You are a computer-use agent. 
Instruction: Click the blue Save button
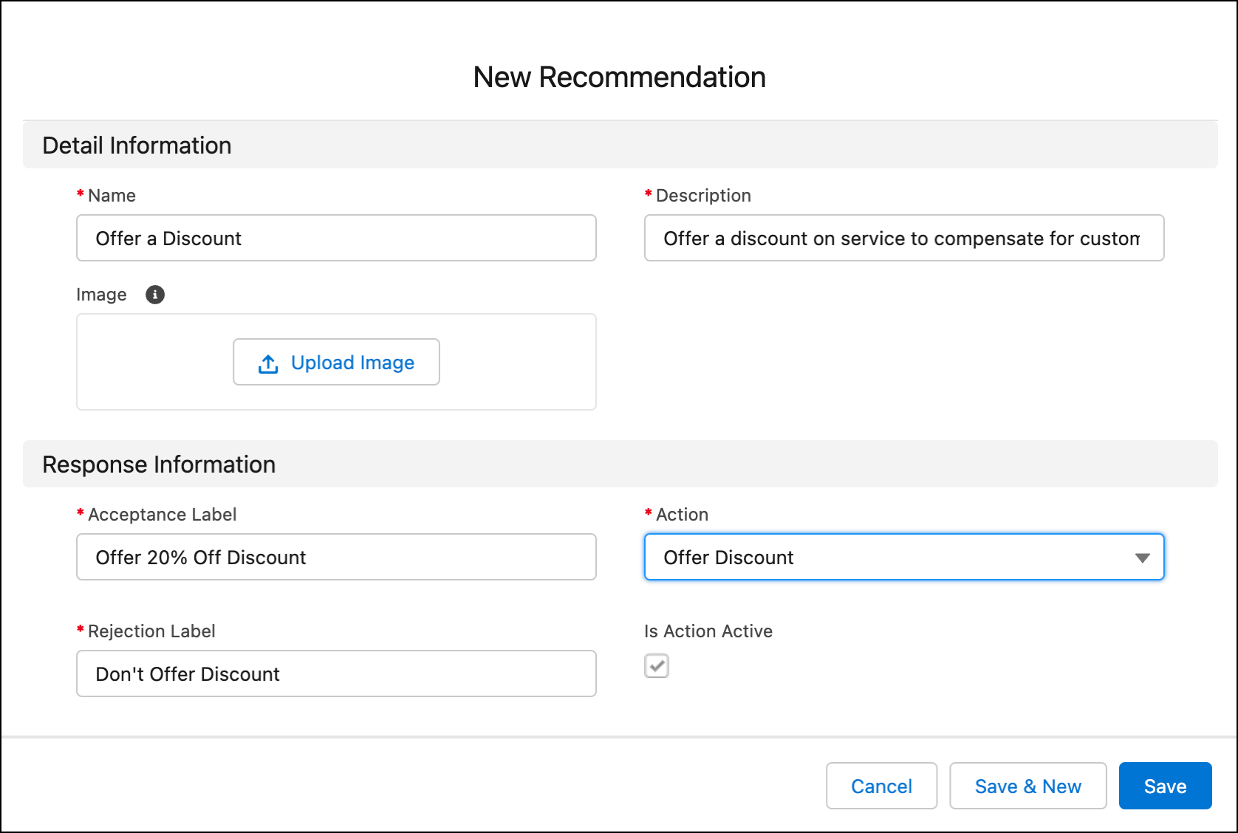[1165, 786]
